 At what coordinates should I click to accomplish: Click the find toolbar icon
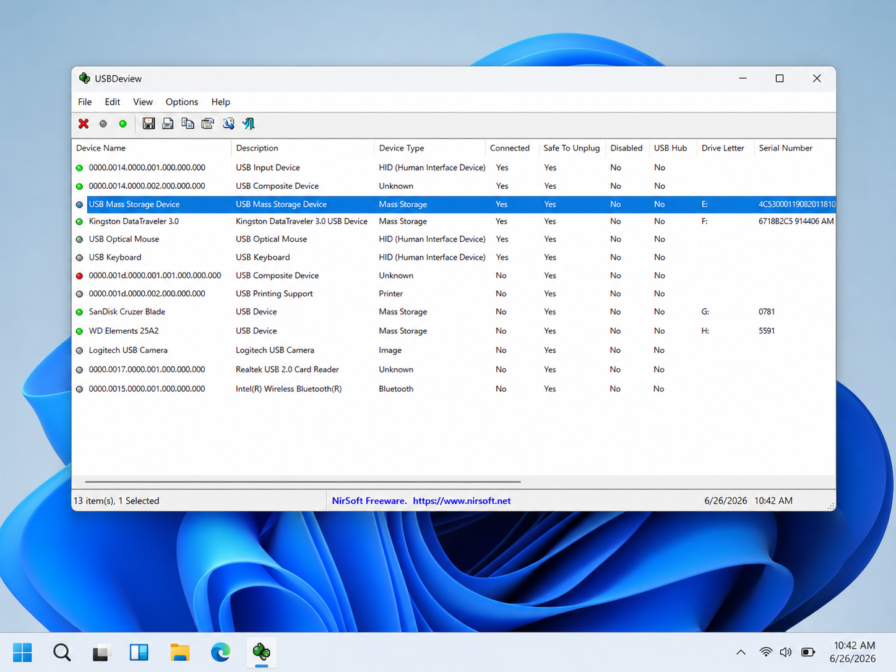pyautogui.click(x=228, y=124)
